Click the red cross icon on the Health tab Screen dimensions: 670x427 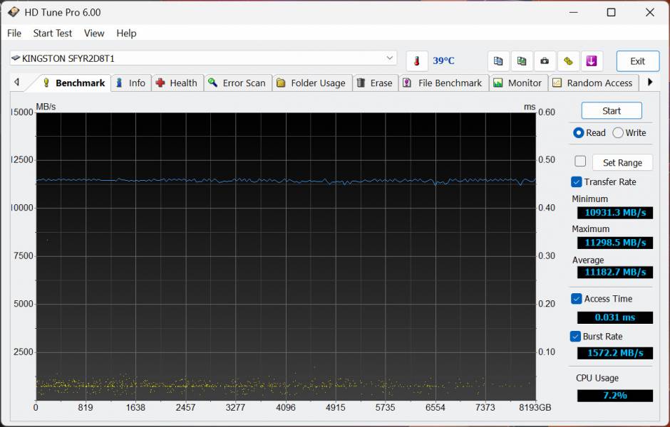(x=163, y=83)
